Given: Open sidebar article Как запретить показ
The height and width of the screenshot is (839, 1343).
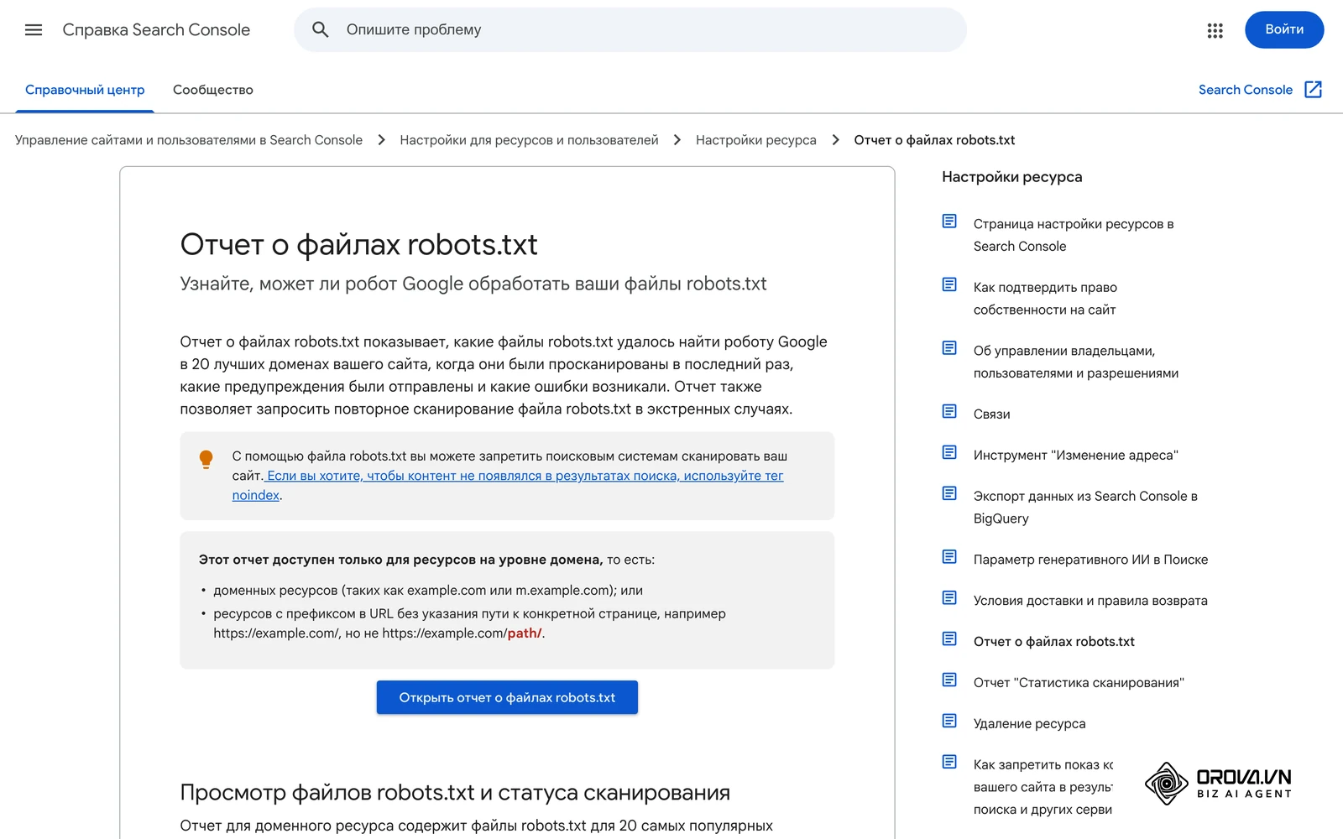Looking at the screenshot, I should click(x=1043, y=787).
